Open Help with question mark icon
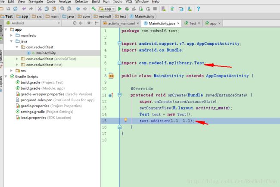The height and width of the screenshot is (187, 280). coord(198,9)
